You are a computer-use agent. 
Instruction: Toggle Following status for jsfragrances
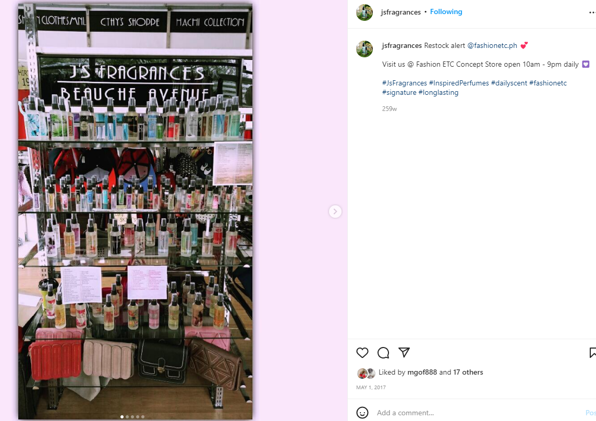click(446, 12)
